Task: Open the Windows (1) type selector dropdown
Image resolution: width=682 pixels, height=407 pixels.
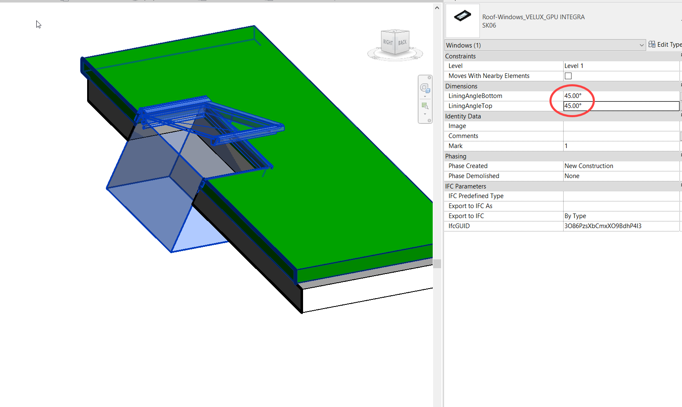Action: [641, 45]
